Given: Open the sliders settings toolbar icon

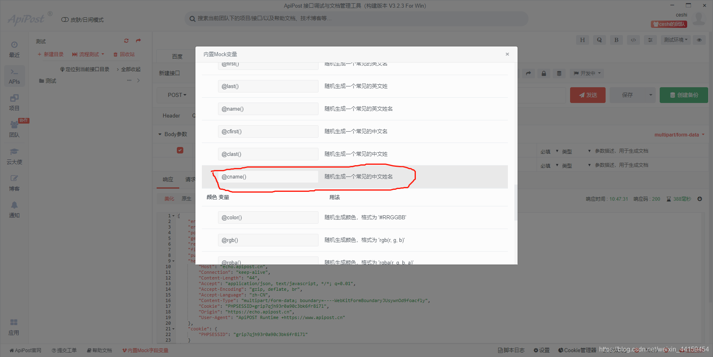Looking at the screenshot, I should [650, 40].
